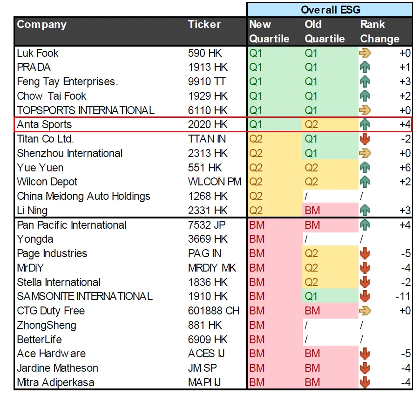This screenshot has height=395, width=413.
Task: Click the up arrow in Yue Yuen row
Action: (365, 168)
